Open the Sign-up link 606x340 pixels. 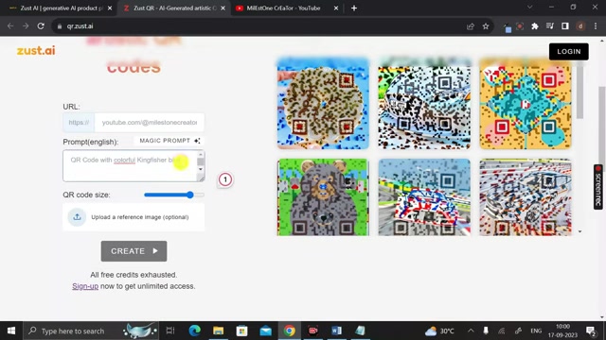(85, 286)
